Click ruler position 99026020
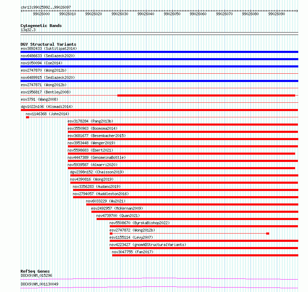Image resolution: width=308 pixels, height=292 pixels. 93,14
